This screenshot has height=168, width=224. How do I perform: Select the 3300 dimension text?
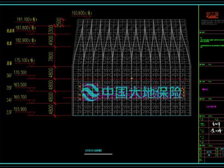51,30
